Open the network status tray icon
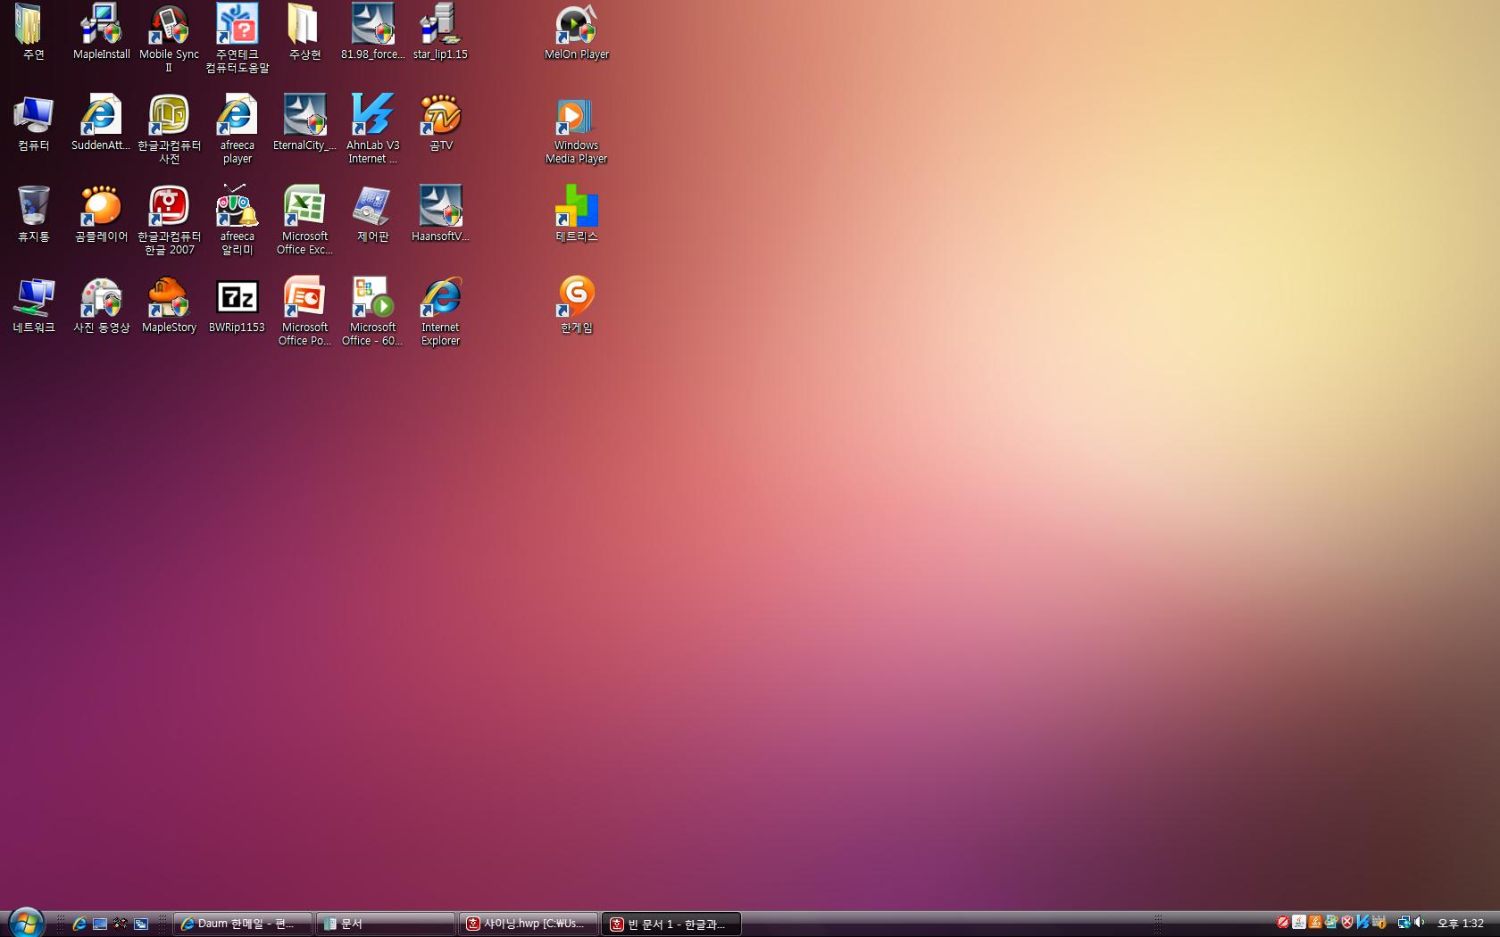Image resolution: width=1500 pixels, height=937 pixels. click(1404, 923)
